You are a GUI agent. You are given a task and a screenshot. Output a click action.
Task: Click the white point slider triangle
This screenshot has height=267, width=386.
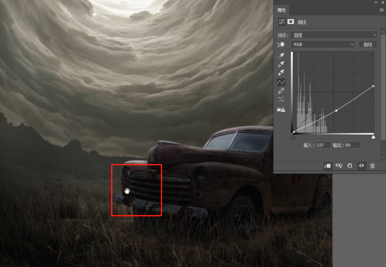click(373, 137)
